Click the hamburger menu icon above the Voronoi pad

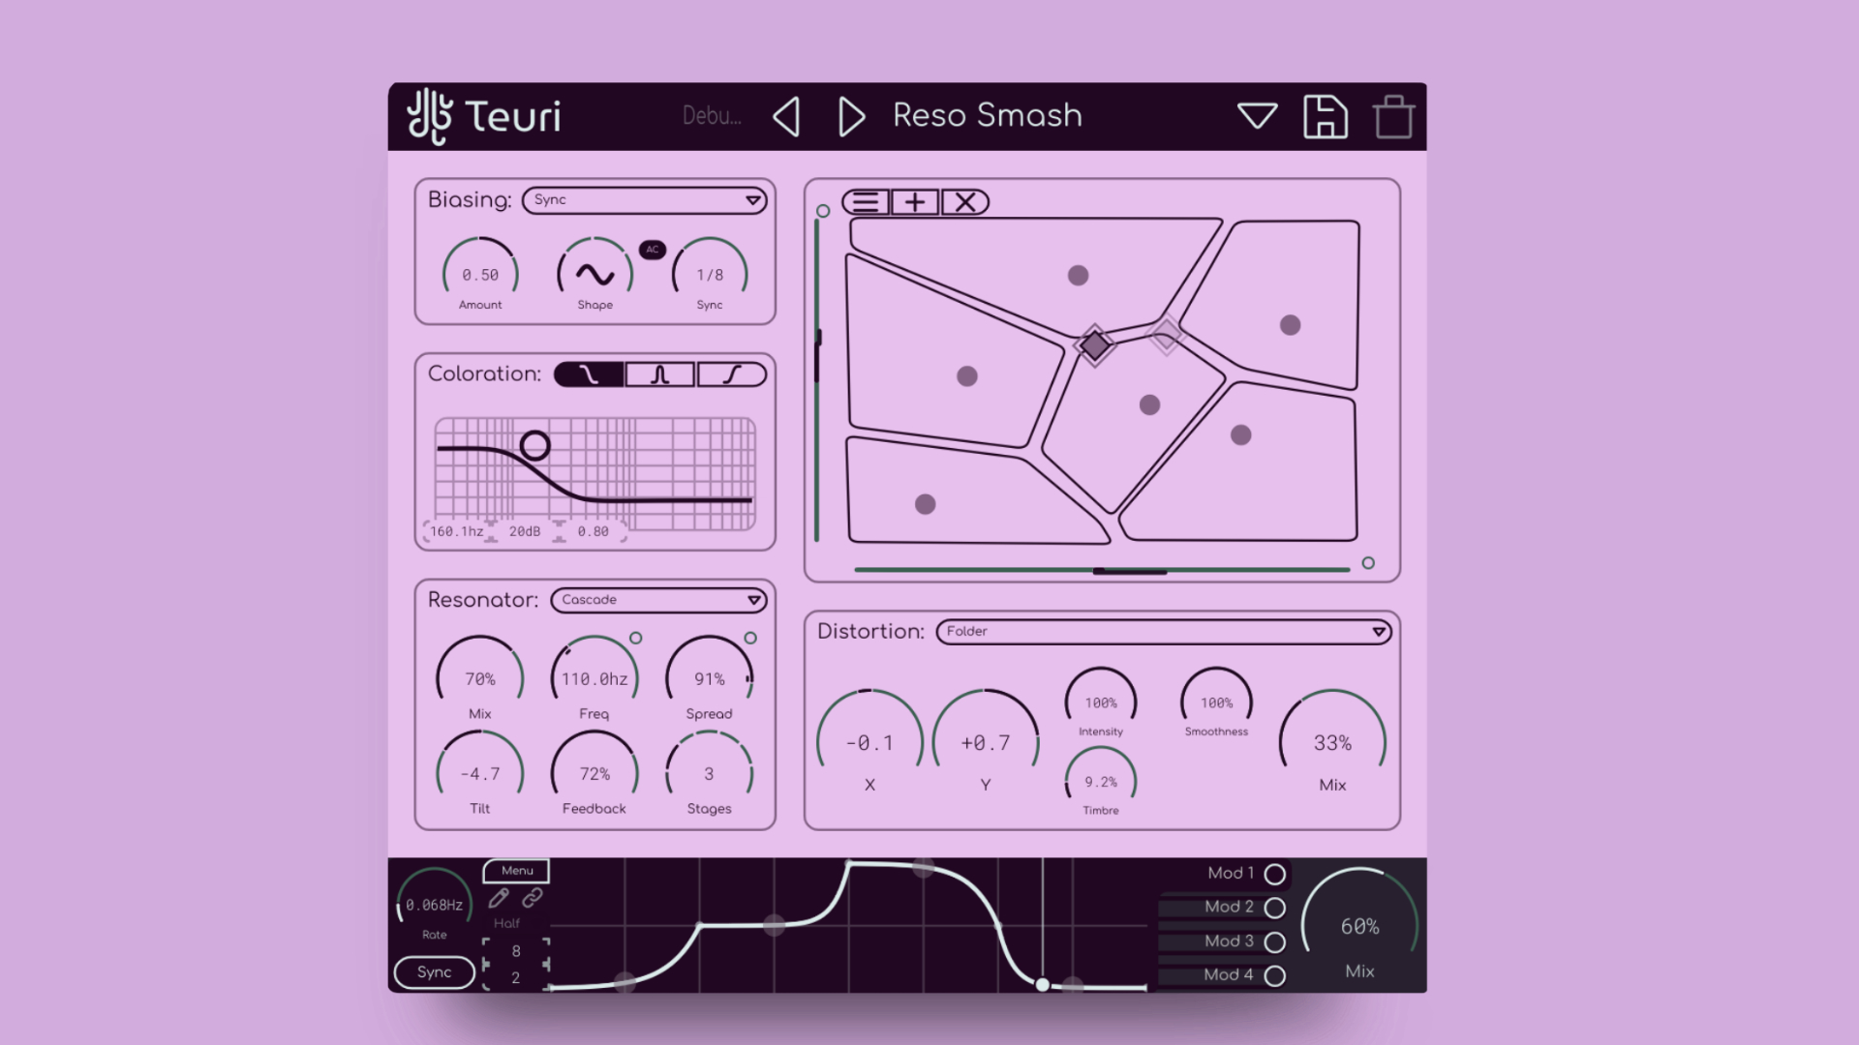(867, 202)
